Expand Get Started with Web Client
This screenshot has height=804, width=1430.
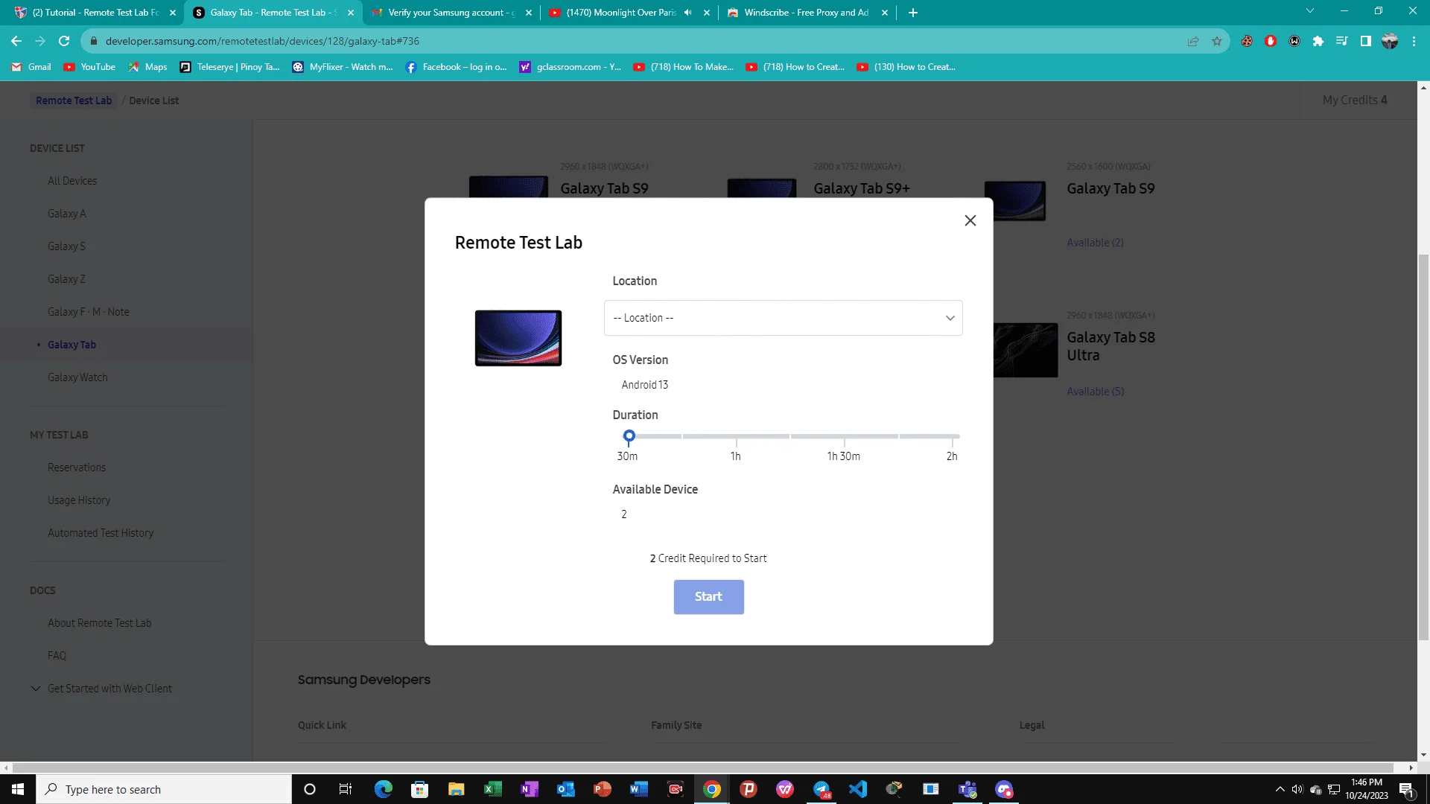point(101,689)
